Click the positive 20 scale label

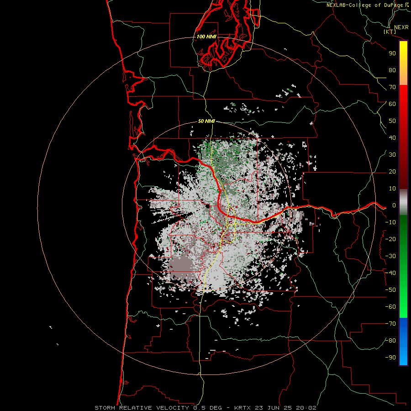392,172
